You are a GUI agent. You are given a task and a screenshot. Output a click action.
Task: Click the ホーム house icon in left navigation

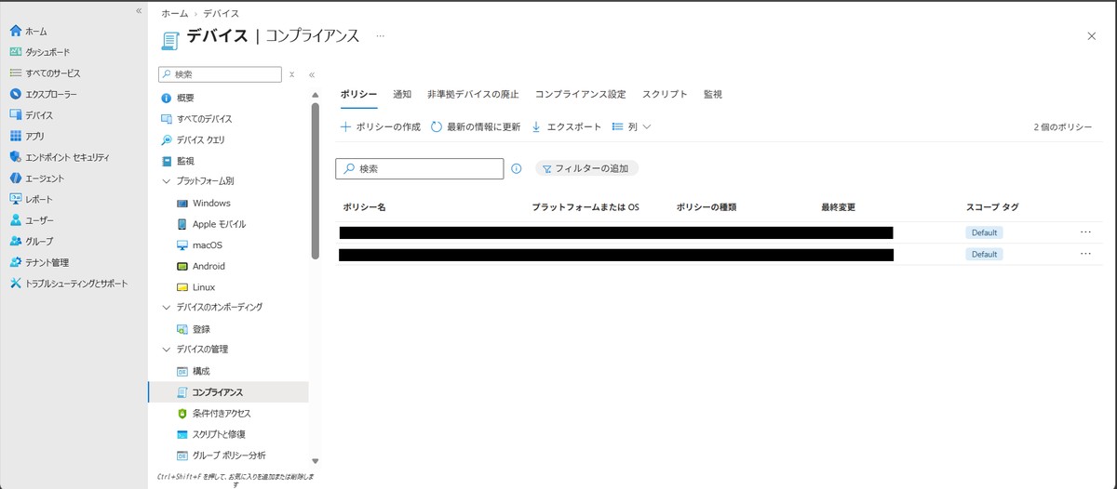(x=15, y=31)
